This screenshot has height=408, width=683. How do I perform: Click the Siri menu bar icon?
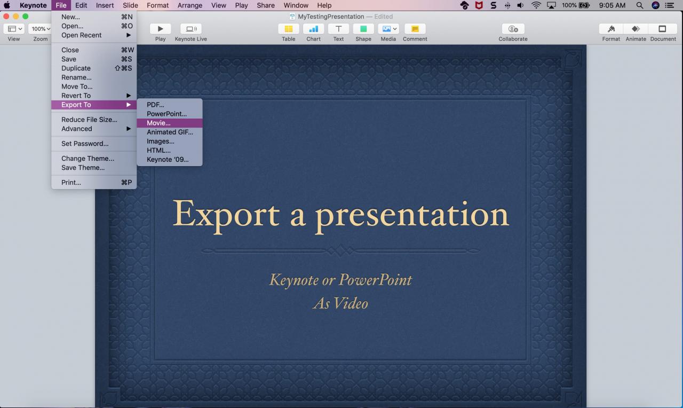655,5
